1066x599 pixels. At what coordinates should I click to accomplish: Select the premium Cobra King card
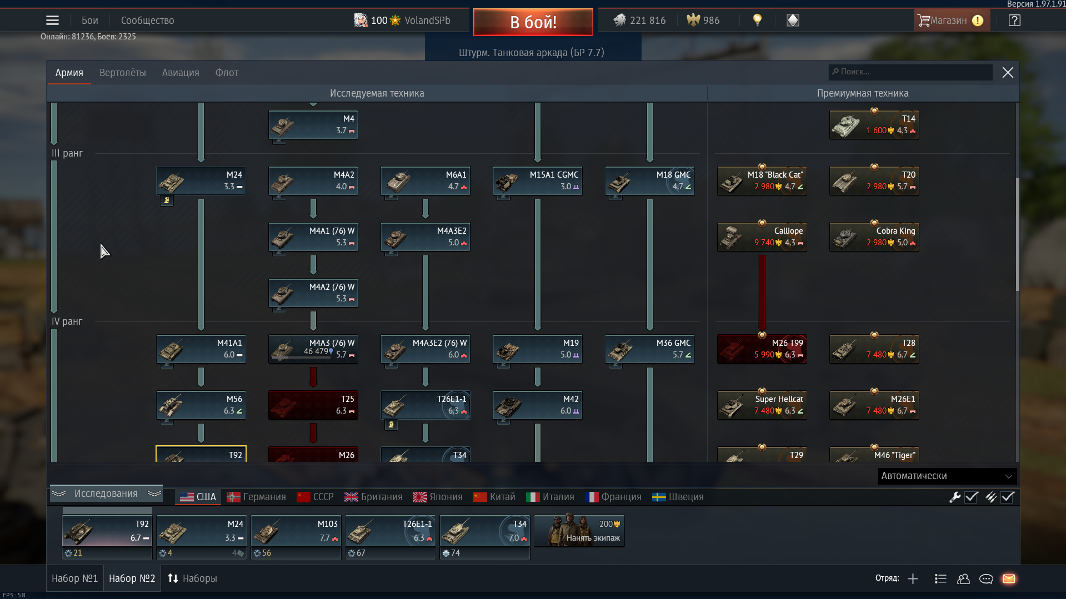click(874, 236)
